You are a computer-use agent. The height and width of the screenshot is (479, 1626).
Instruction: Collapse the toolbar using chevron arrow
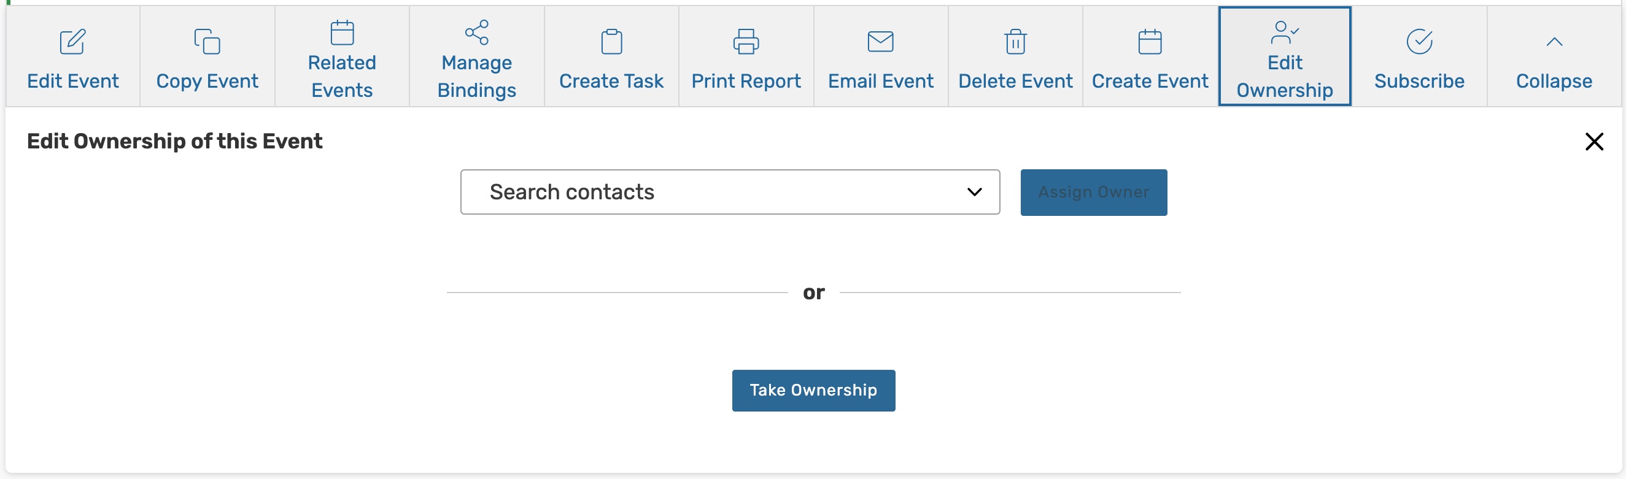click(x=1554, y=42)
